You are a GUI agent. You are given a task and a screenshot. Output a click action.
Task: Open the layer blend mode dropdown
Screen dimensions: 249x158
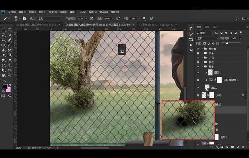click(207, 38)
